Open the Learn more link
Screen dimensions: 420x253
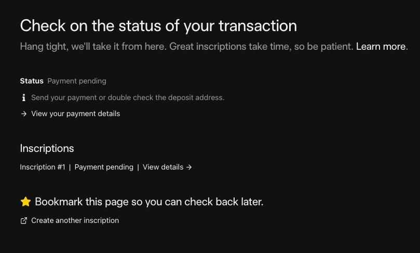point(381,47)
